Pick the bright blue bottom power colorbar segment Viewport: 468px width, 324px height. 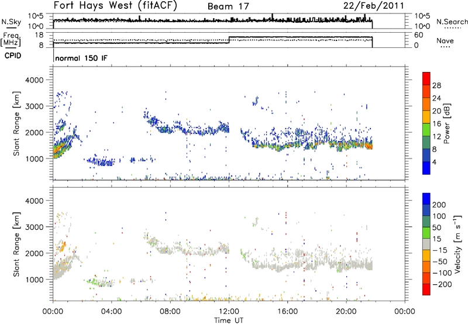click(x=426, y=168)
